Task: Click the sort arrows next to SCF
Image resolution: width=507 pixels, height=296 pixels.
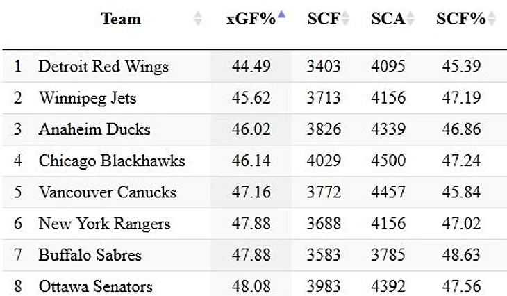Action: tap(345, 19)
